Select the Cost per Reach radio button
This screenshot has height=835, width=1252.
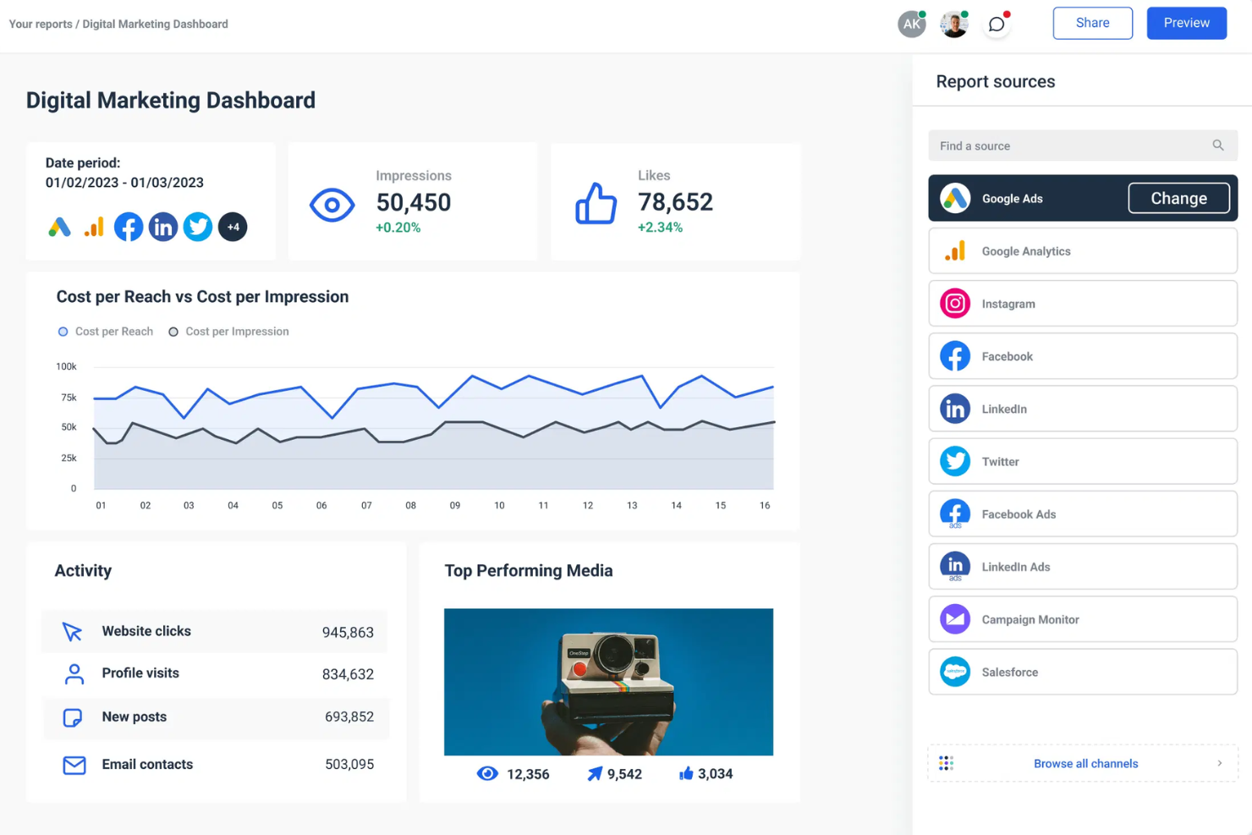[63, 331]
